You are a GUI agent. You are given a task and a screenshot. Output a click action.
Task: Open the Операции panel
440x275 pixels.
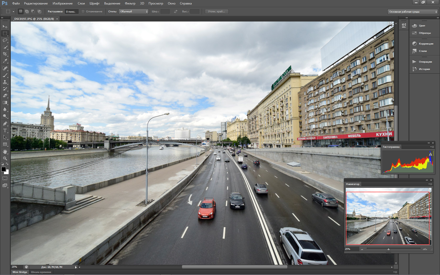(x=425, y=62)
